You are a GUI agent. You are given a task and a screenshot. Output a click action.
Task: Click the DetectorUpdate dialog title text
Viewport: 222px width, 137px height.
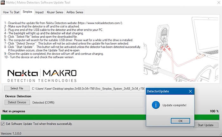point(158,91)
